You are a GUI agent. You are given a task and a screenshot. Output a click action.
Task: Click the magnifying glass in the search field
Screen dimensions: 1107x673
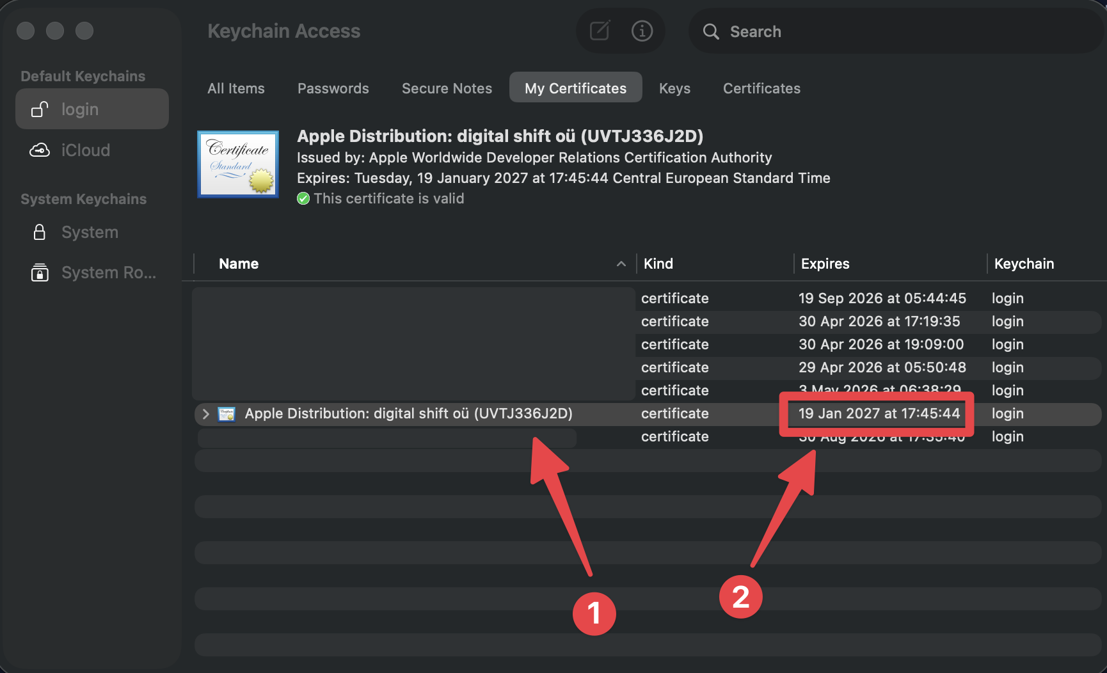pos(710,31)
